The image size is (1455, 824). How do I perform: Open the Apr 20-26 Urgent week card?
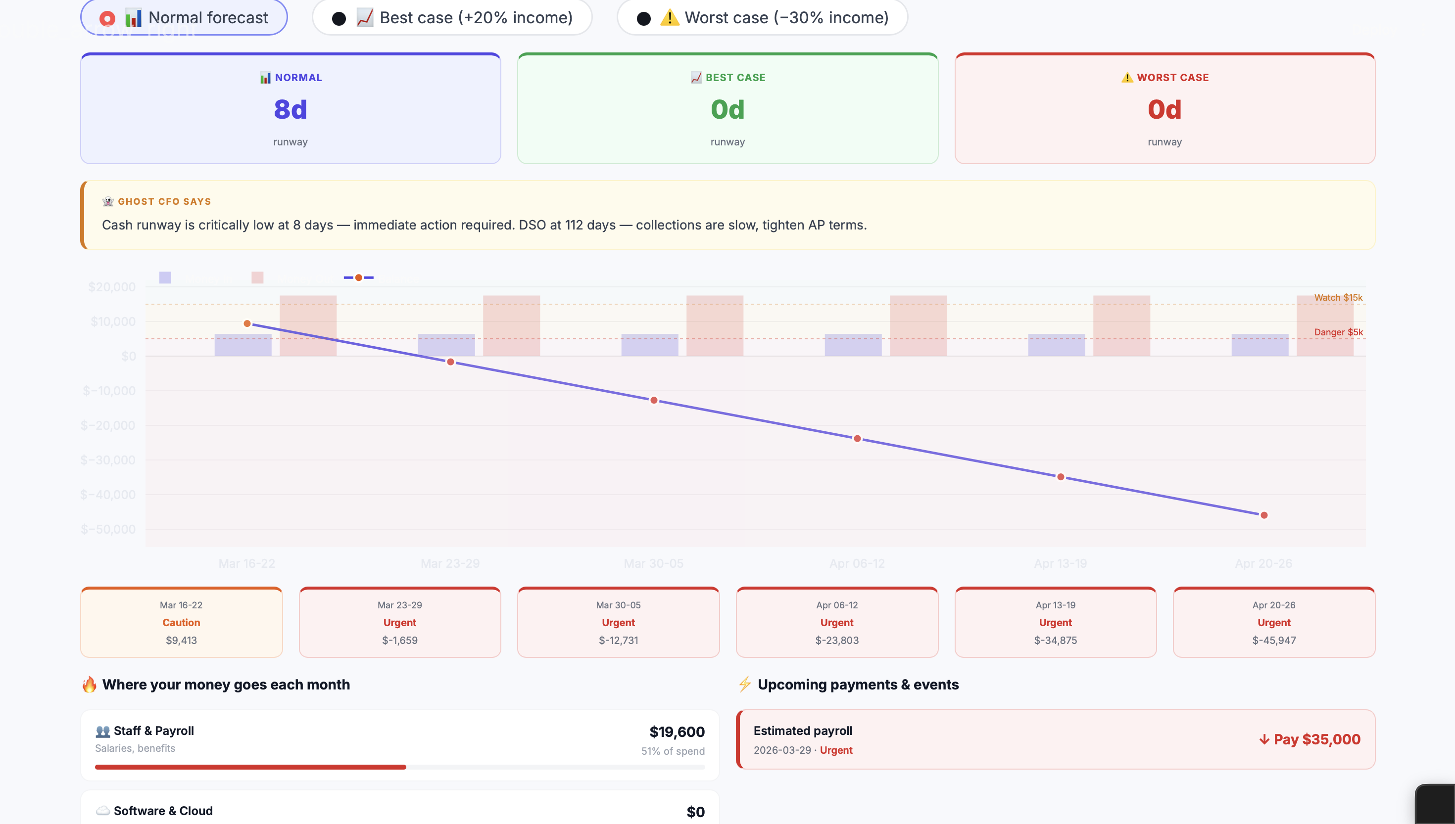click(1273, 623)
